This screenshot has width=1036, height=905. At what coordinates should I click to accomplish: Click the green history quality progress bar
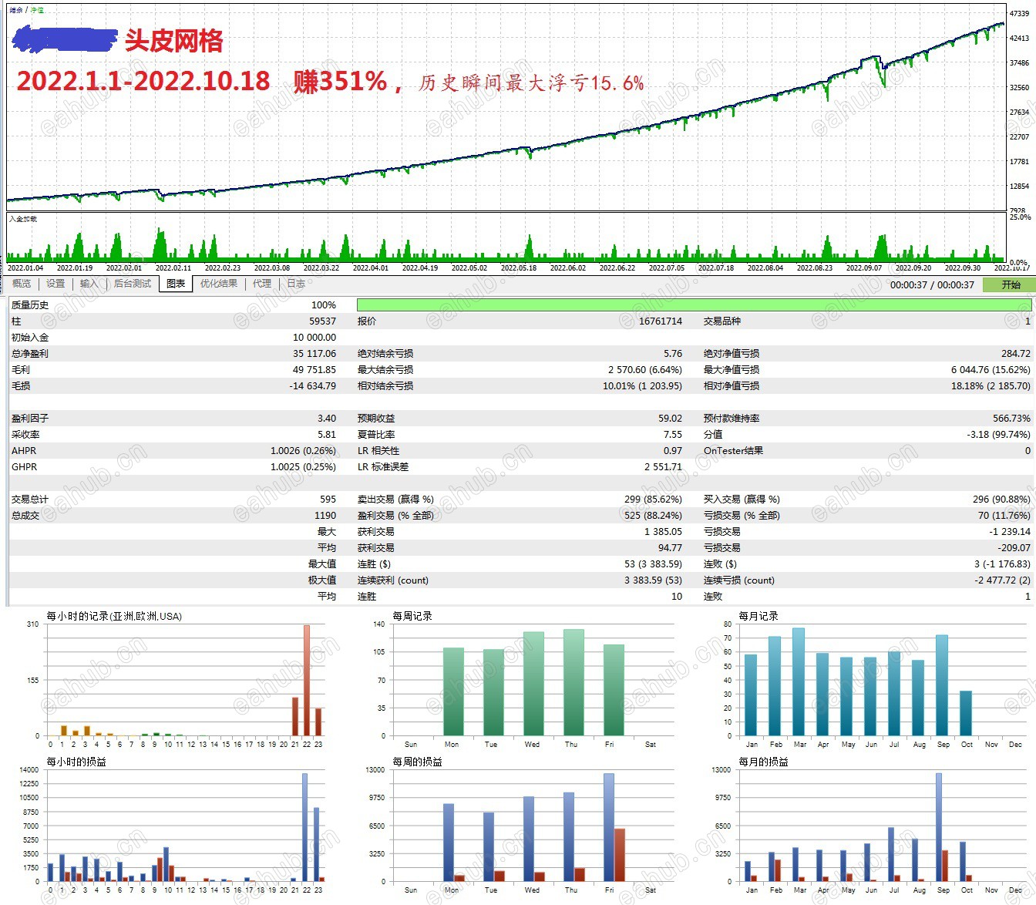(695, 305)
